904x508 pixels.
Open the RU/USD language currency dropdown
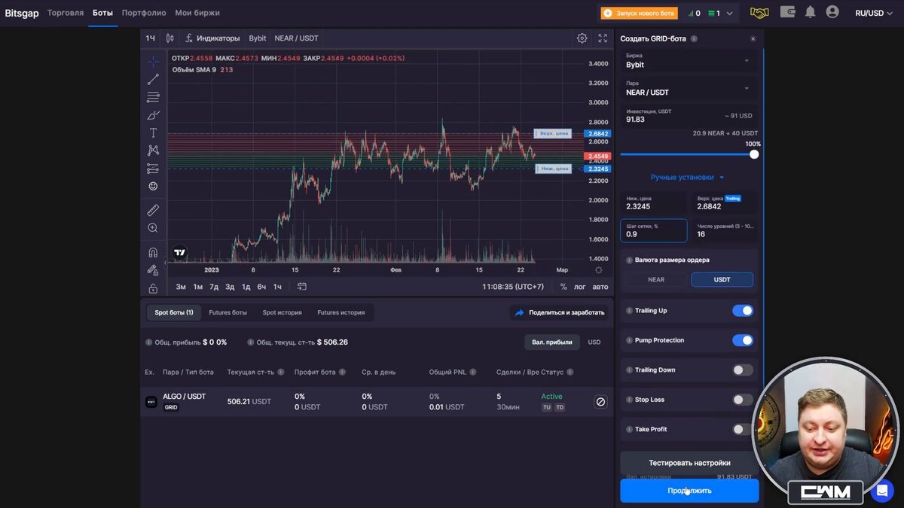(874, 13)
